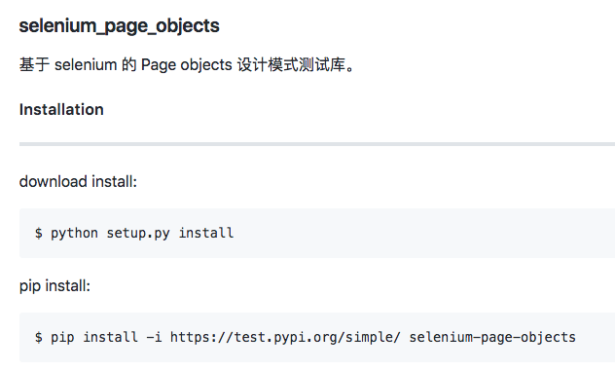Viewport: 615px width, 371px height.
Task: Click the horizontal divider under Installation
Action: 317,144
